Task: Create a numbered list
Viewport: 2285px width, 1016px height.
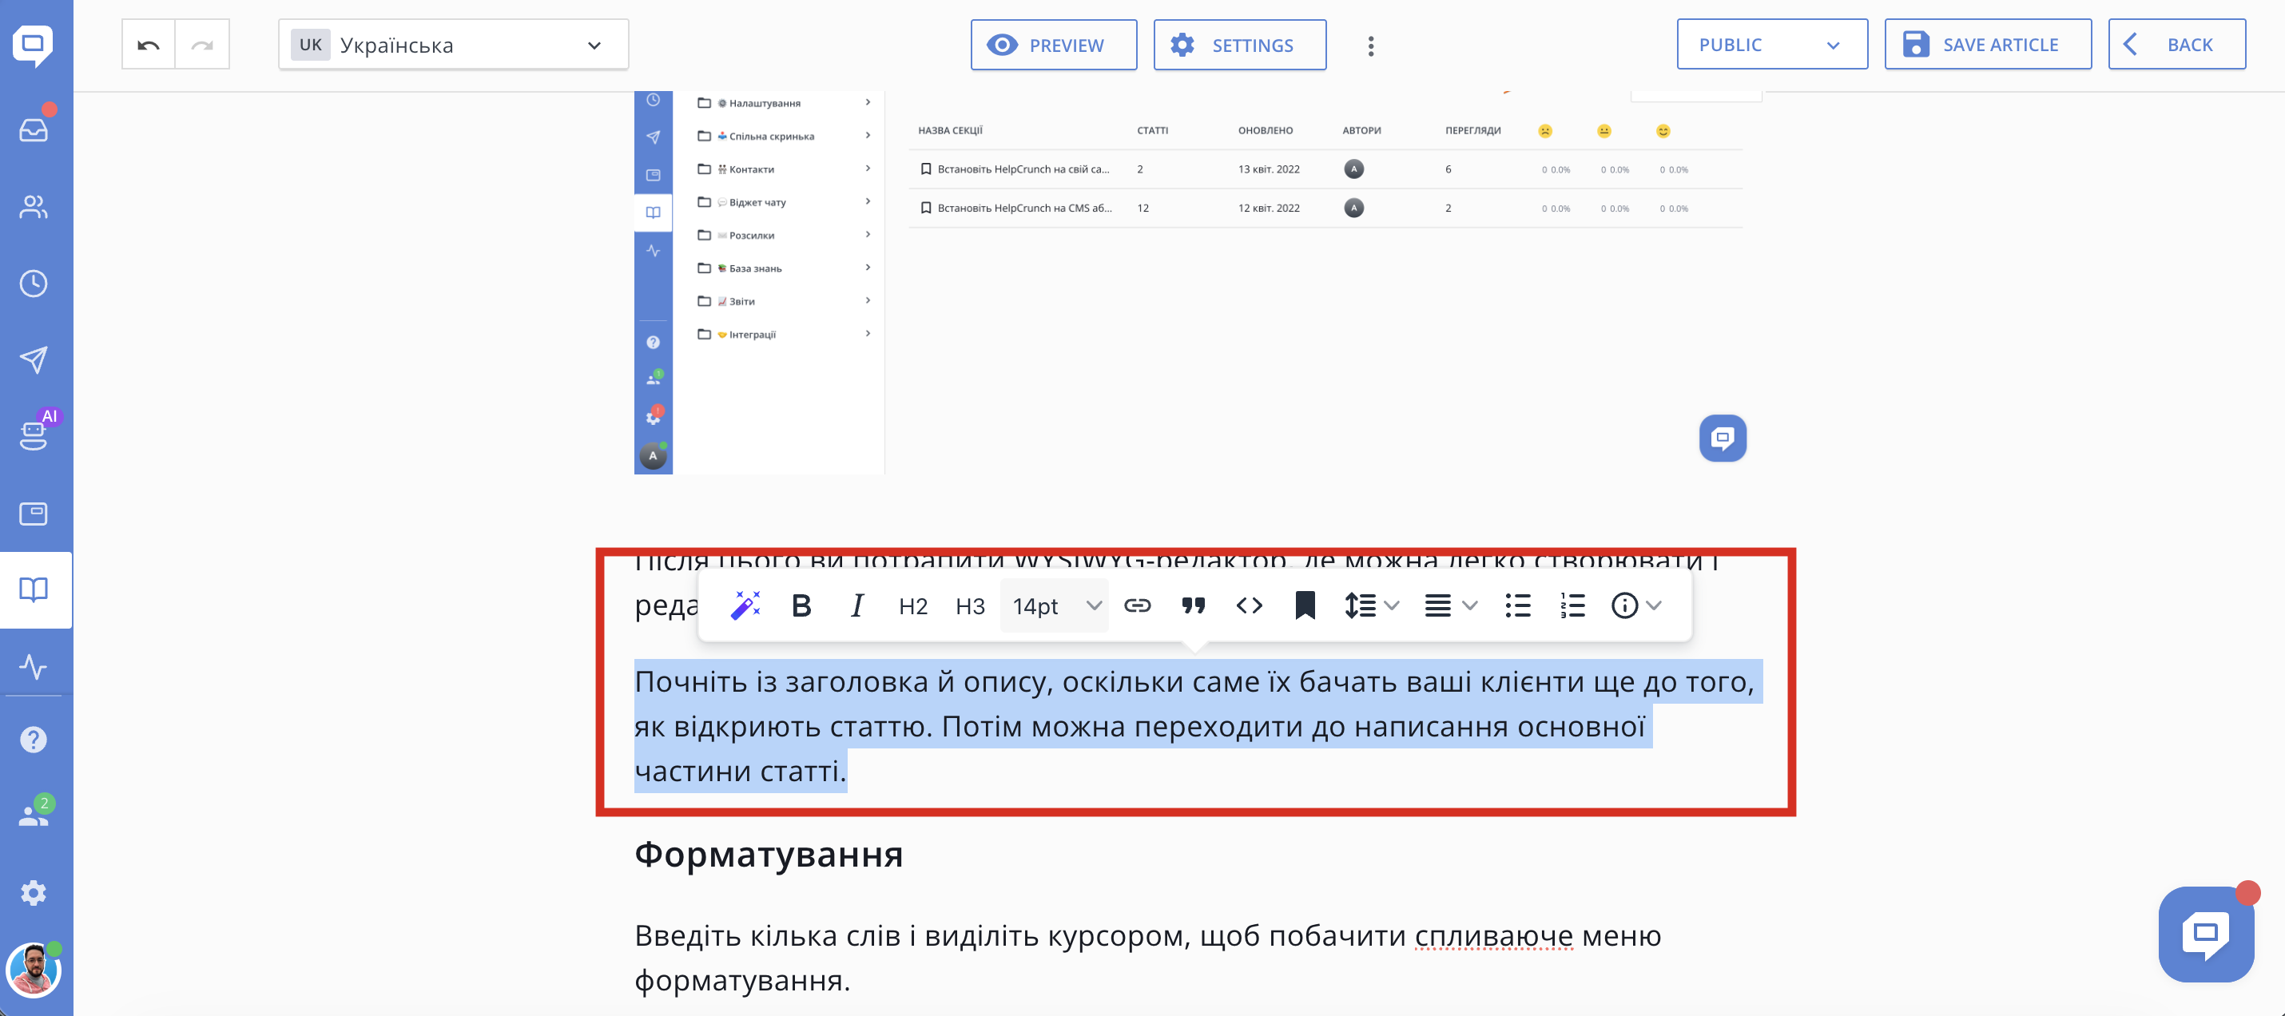Action: [x=1572, y=605]
